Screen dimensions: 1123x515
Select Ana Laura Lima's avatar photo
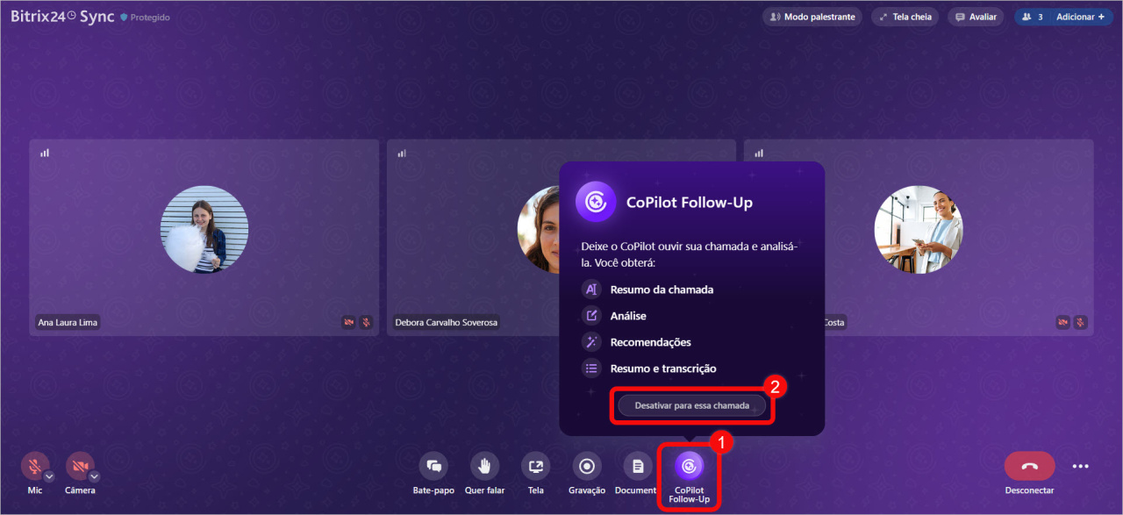(x=204, y=229)
